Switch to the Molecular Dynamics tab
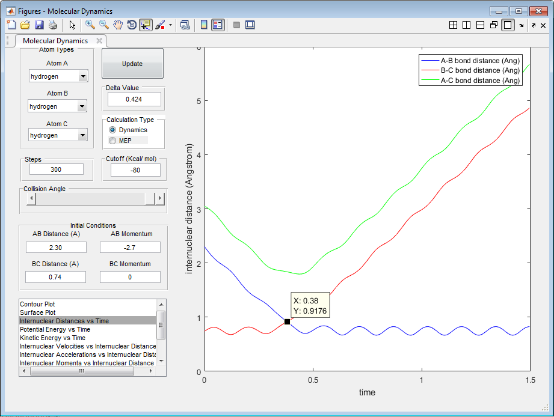This screenshot has height=417, width=554. pos(55,41)
